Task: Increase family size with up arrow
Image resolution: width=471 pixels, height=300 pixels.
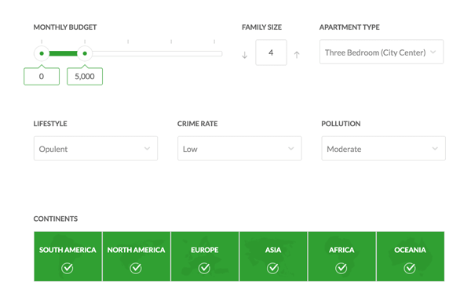Action: point(297,55)
